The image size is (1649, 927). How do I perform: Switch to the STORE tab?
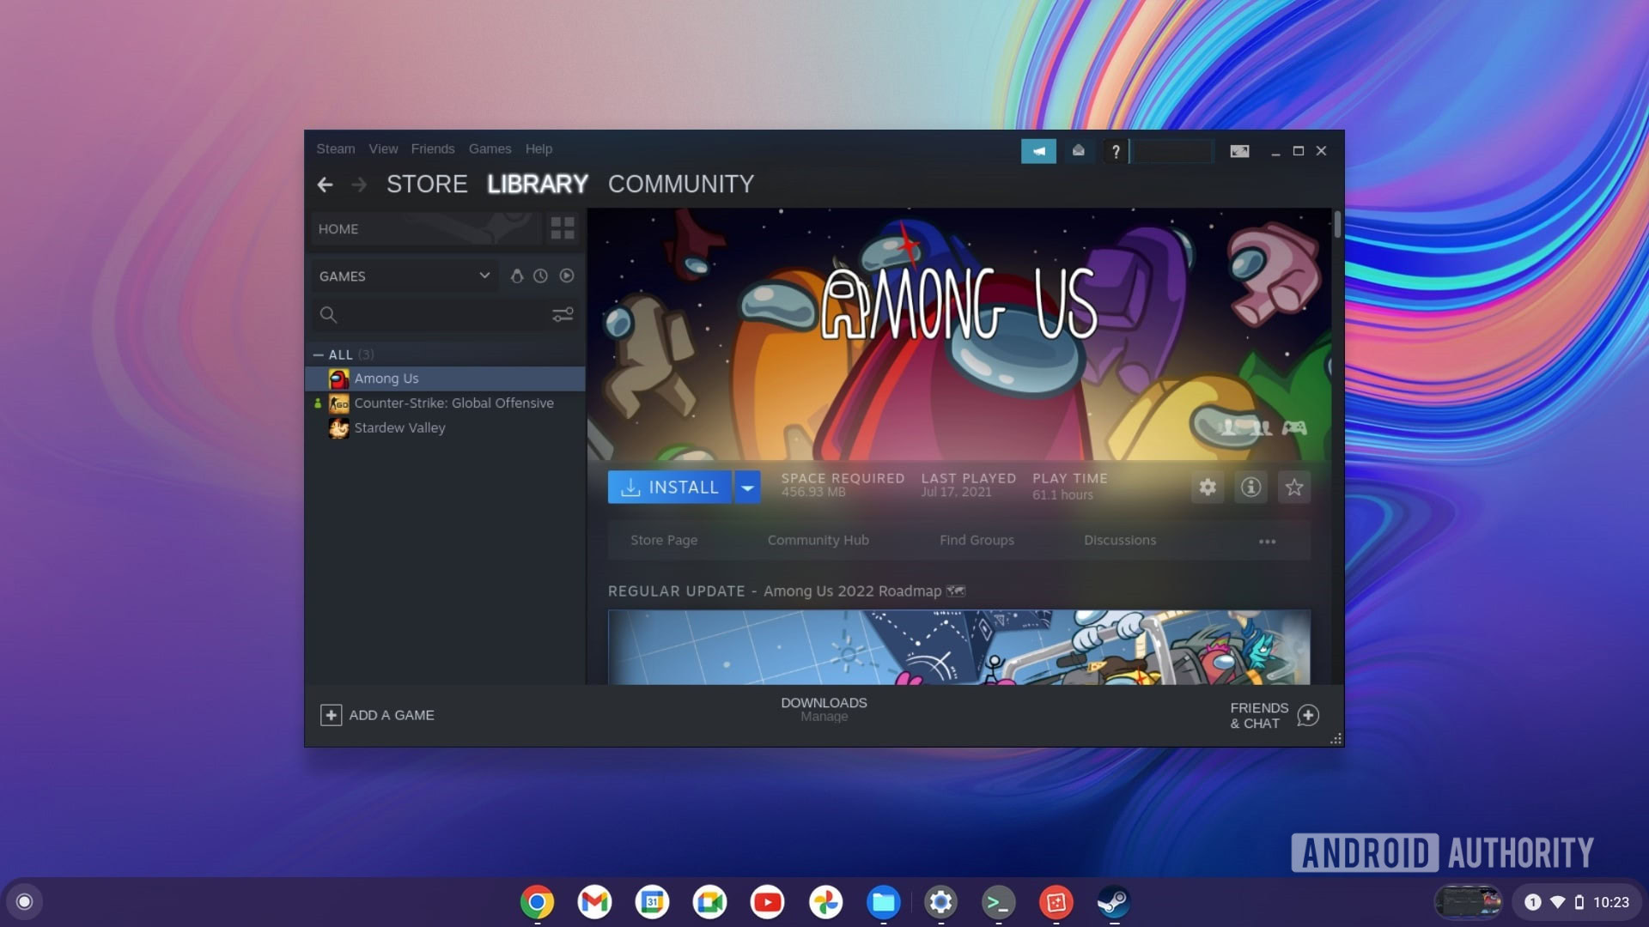tap(427, 185)
